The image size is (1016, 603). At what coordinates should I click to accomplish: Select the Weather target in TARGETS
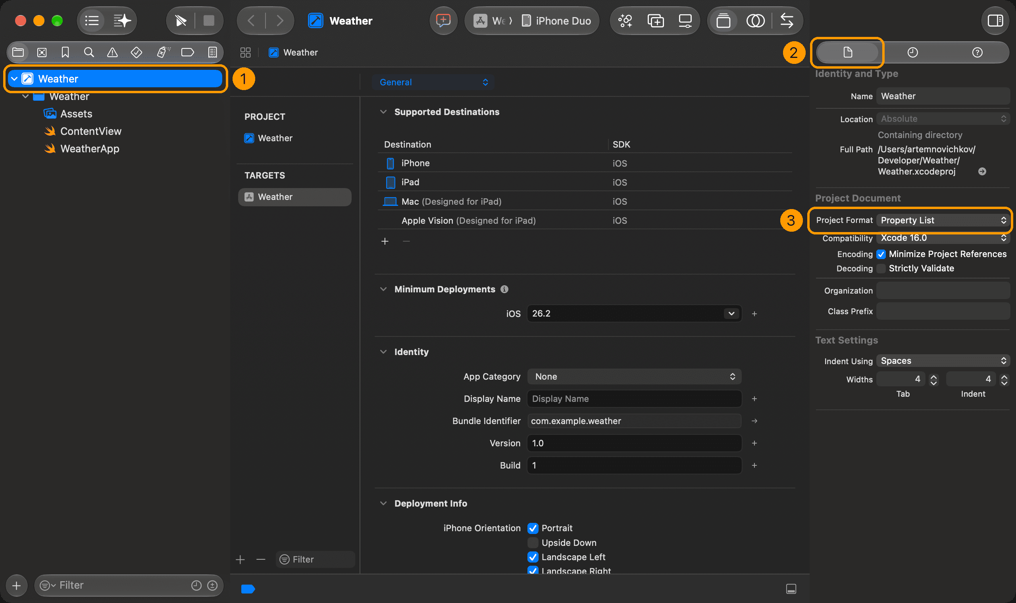coord(294,197)
